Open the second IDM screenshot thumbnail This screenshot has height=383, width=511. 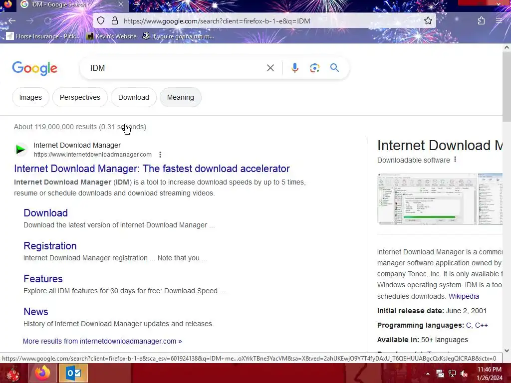[490, 199]
